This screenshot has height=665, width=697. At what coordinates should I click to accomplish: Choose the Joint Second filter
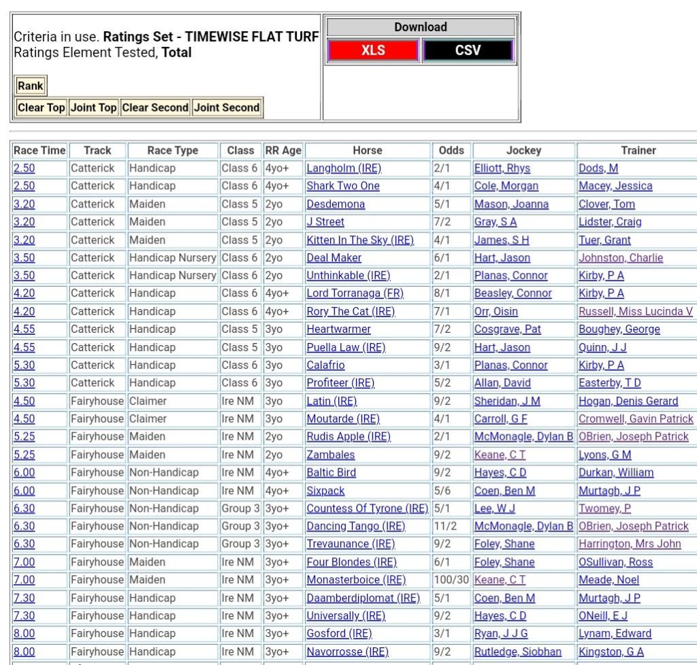(x=227, y=108)
